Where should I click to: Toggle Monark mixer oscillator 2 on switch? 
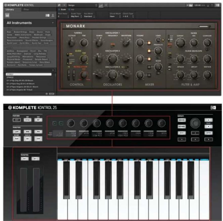coord(149,59)
